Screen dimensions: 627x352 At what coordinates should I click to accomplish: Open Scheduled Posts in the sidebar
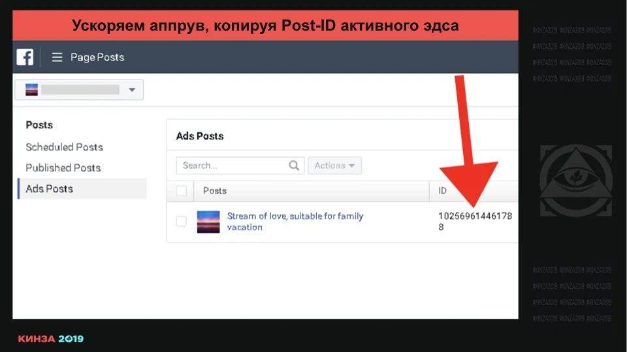[65, 147]
